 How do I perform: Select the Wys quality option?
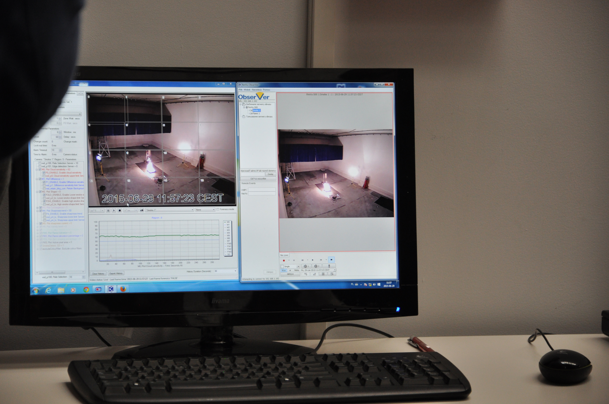[283, 270]
